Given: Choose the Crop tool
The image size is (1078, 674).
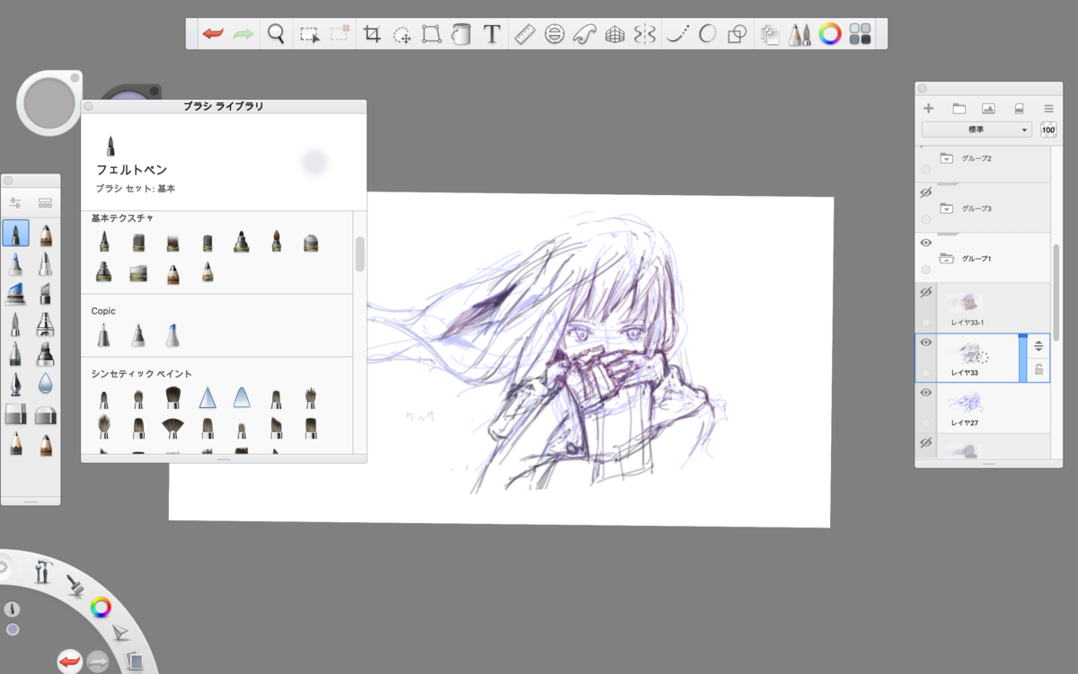Looking at the screenshot, I should click(x=371, y=34).
